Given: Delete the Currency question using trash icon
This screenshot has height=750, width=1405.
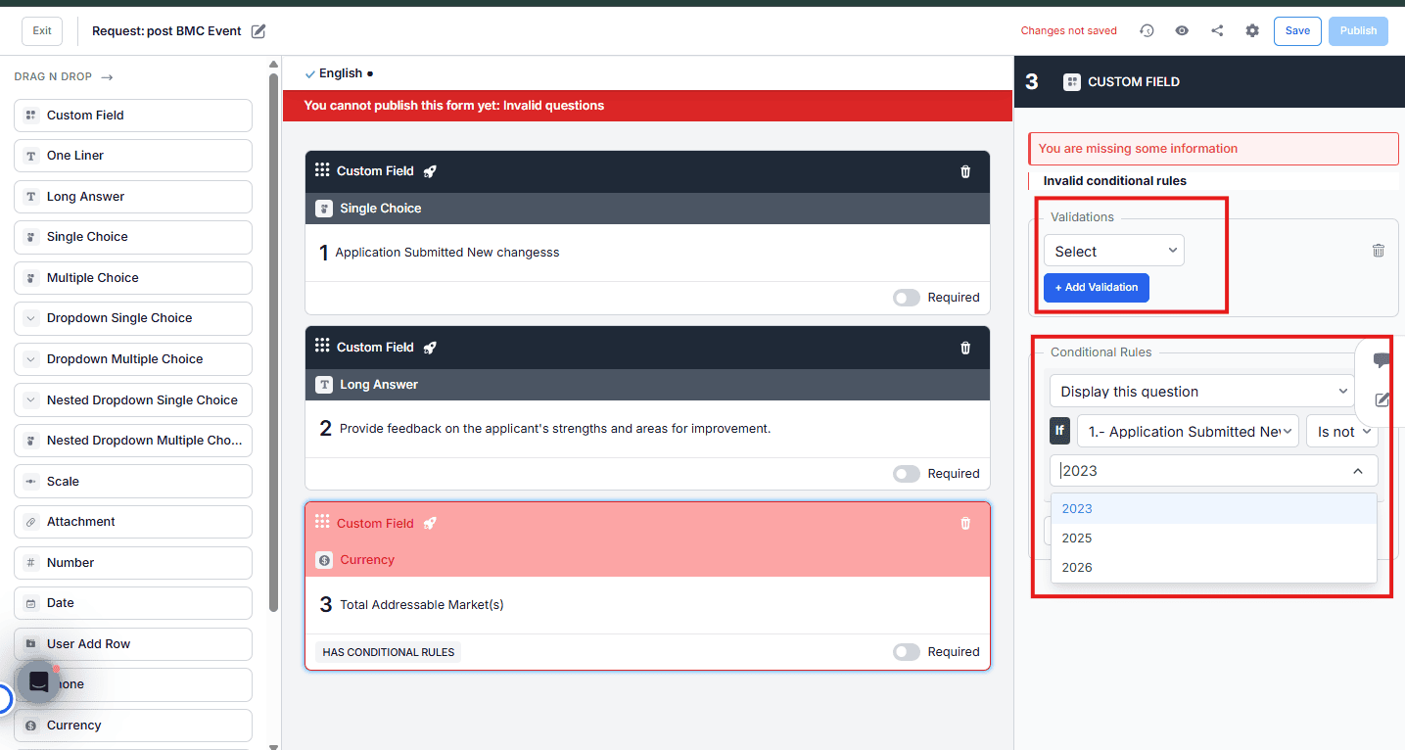Looking at the screenshot, I should (x=965, y=524).
